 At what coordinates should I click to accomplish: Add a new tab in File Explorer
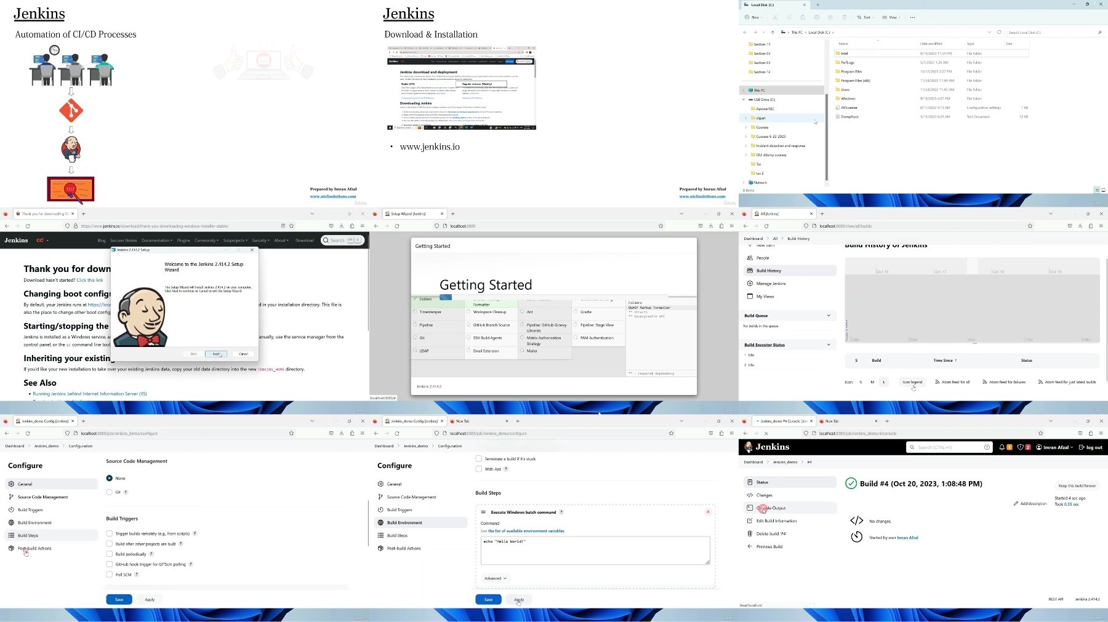[817, 5]
